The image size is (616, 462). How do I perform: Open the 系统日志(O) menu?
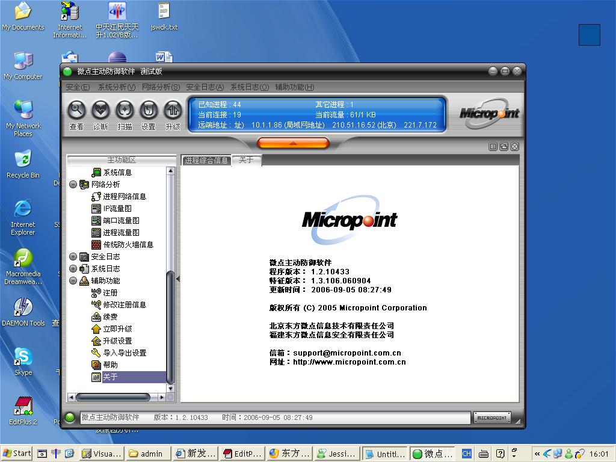pyautogui.click(x=250, y=87)
